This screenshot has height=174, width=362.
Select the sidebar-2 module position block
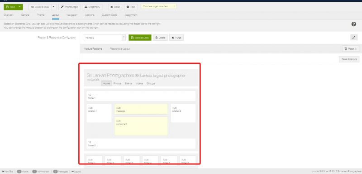point(183,113)
